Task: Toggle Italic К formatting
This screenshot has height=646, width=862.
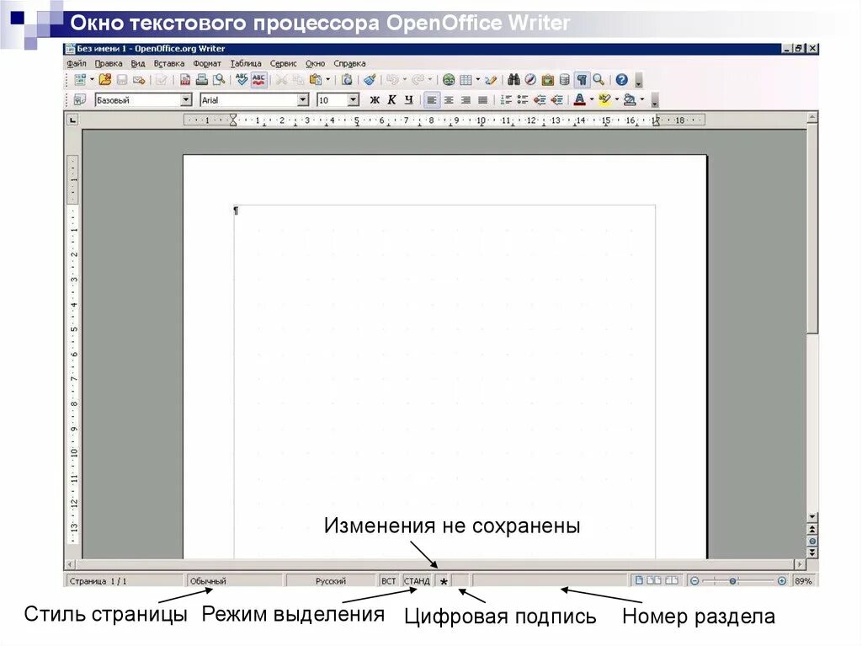Action: pyautogui.click(x=392, y=100)
